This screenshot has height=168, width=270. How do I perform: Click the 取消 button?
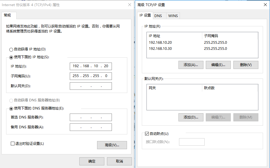(119, 161)
